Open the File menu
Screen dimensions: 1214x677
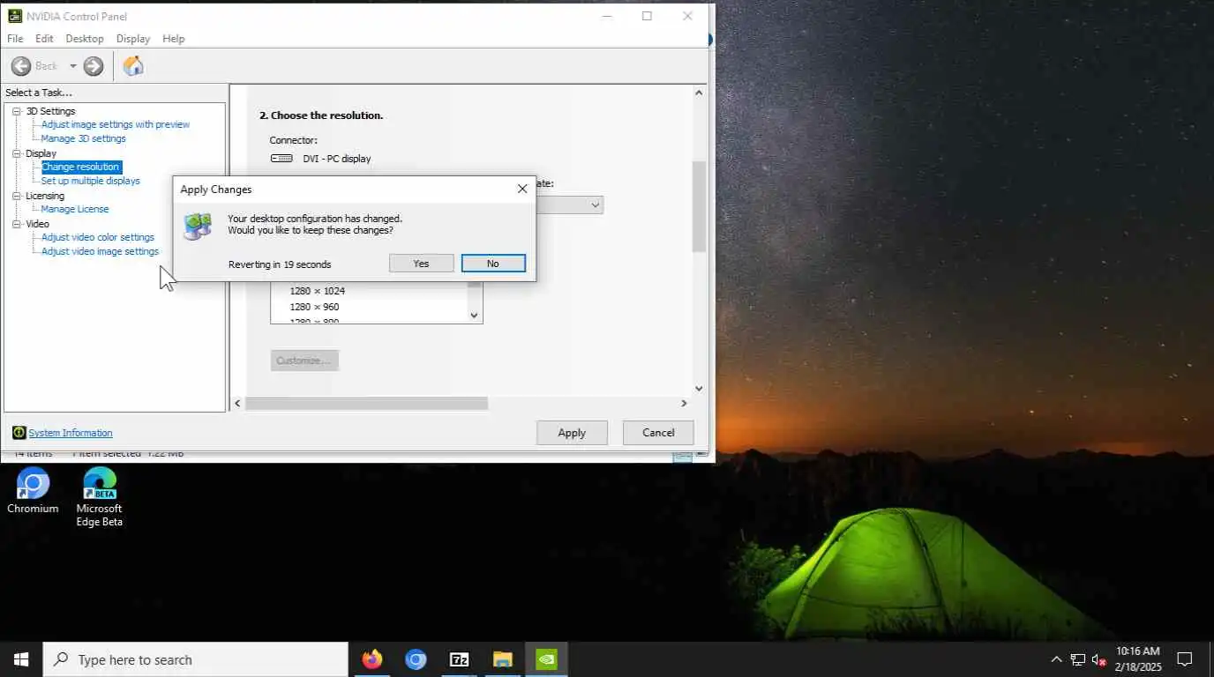coord(15,39)
